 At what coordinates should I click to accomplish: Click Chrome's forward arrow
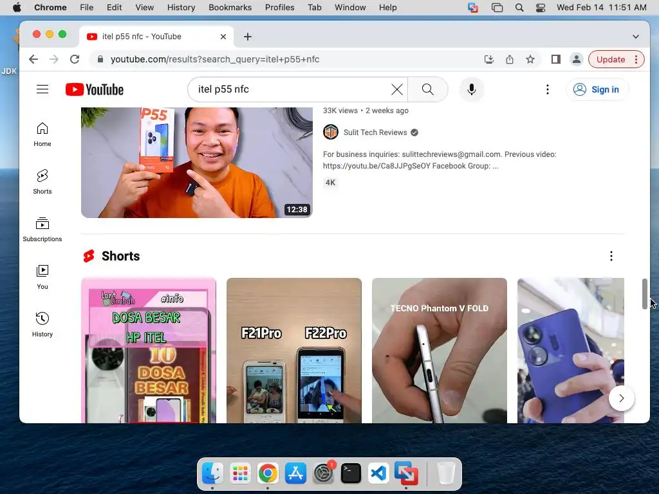click(x=54, y=59)
